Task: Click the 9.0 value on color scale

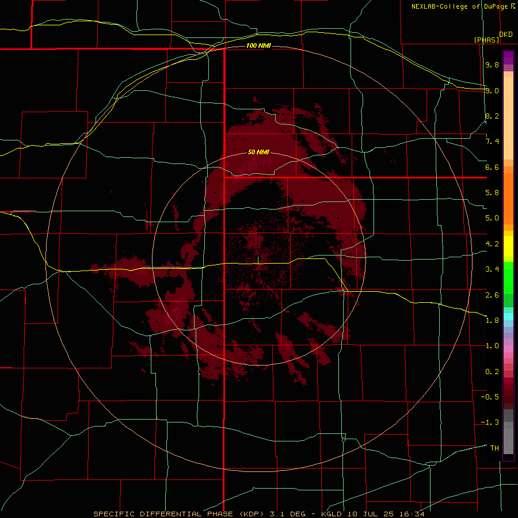Action: (x=492, y=90)
